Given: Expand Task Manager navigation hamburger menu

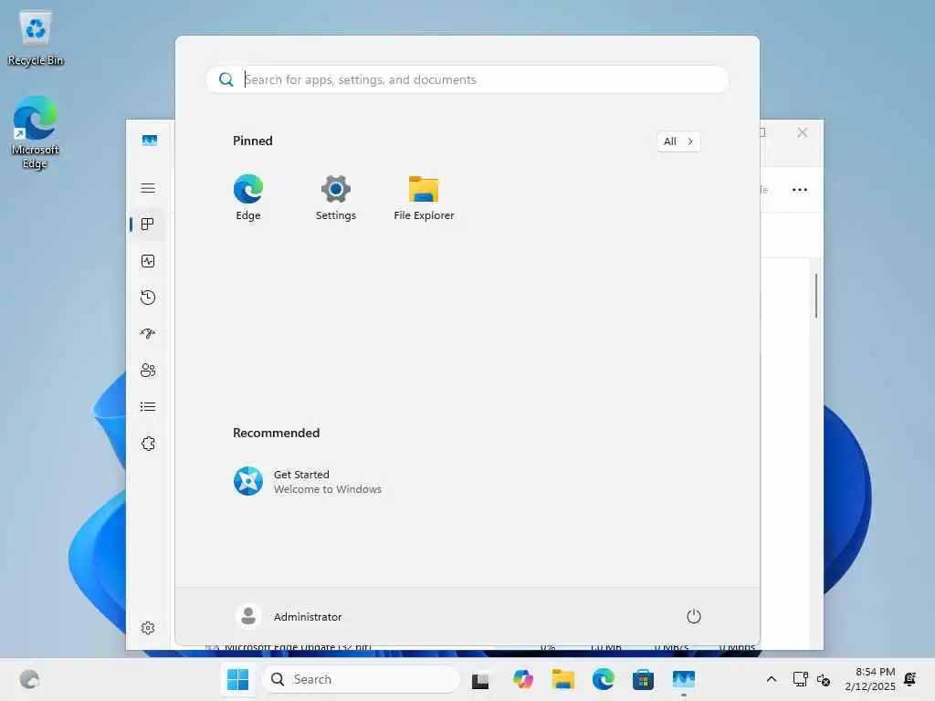Looking at the screenshot, I should [148, 188].
